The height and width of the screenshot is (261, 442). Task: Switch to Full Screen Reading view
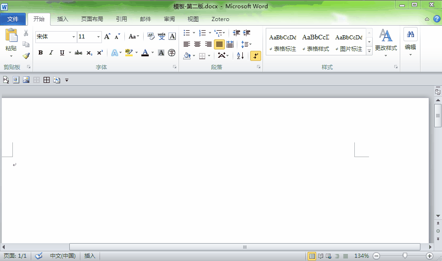tap(320, 256)
